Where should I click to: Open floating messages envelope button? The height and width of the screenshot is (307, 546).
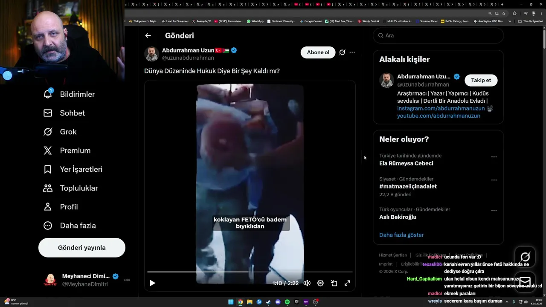pyautogui.click(x=525, y=281)
